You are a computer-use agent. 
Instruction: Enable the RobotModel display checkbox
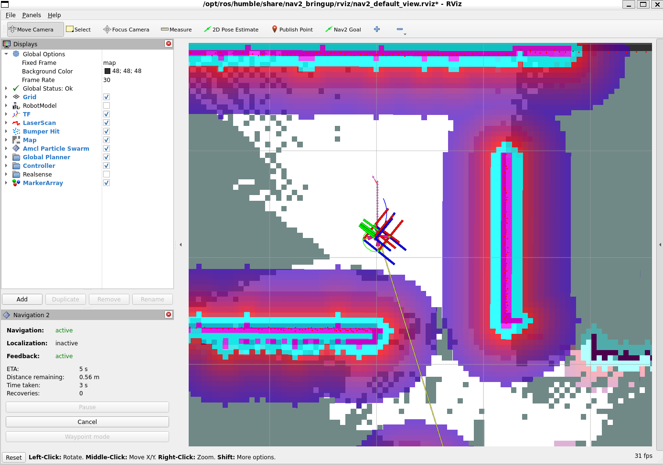tap(107, 105)
